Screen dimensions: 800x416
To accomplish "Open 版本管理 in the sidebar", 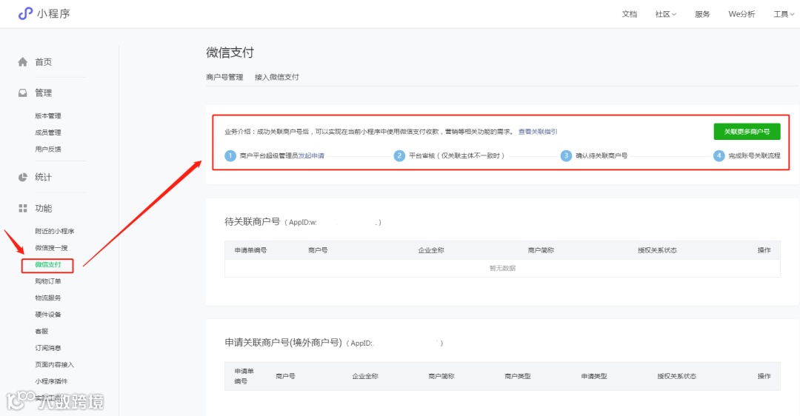I will point(48,115).
